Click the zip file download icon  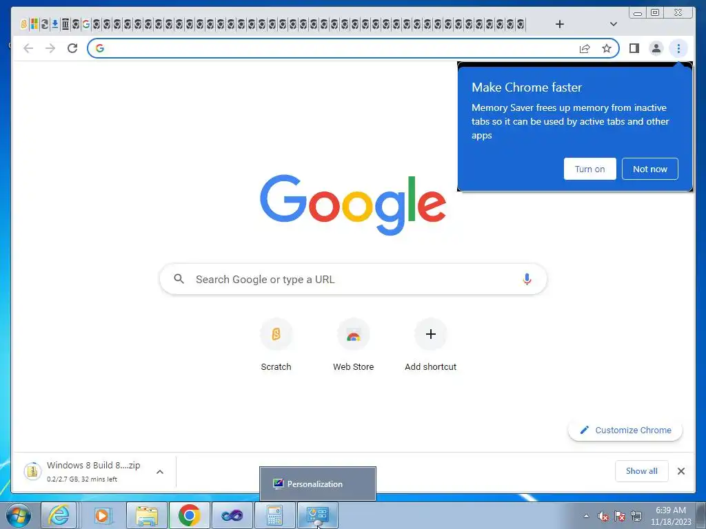32,471
